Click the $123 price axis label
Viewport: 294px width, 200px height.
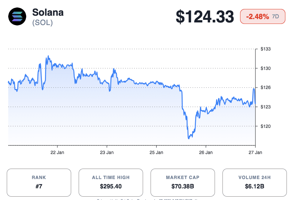(x=266, y=107)
